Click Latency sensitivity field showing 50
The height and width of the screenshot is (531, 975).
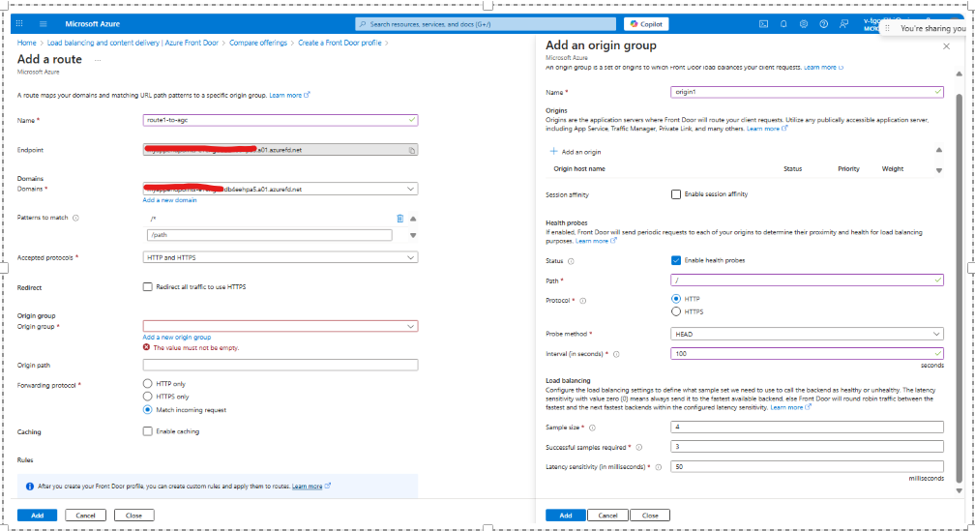807,466
